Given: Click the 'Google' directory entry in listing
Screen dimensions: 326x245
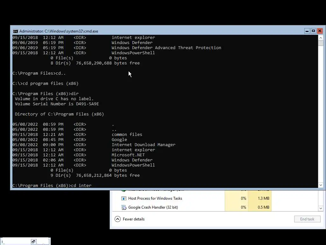Looking at the screenshot, I should point(119,140).
